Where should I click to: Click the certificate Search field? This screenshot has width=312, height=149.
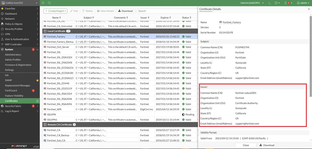[167, 11]
